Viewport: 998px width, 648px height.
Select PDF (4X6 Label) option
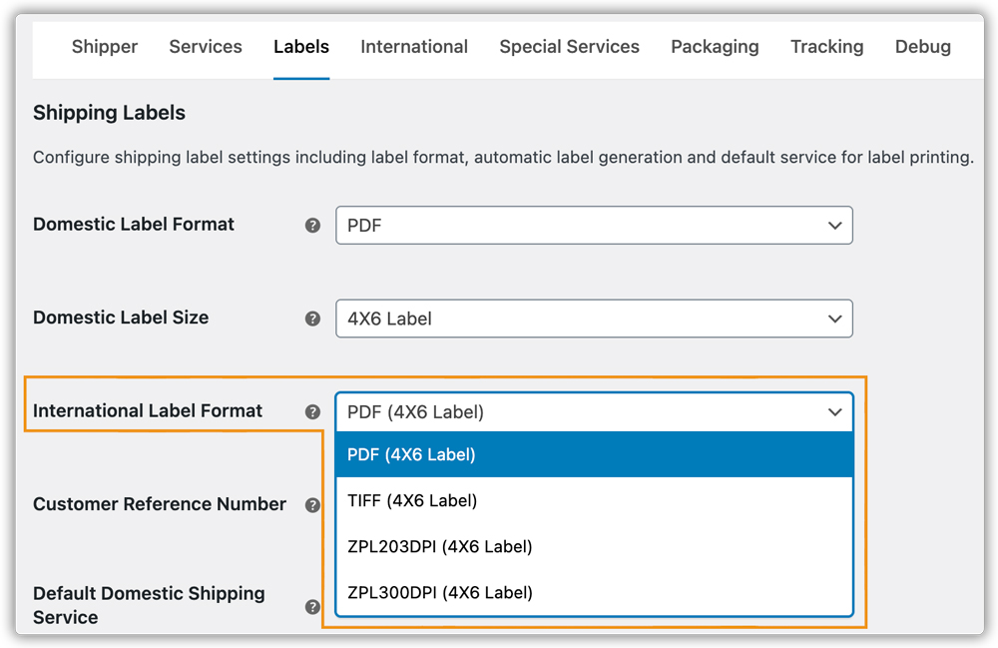(594, 454)
